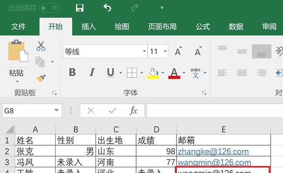
Task: Apply red font color A
Action: point(174,73)
